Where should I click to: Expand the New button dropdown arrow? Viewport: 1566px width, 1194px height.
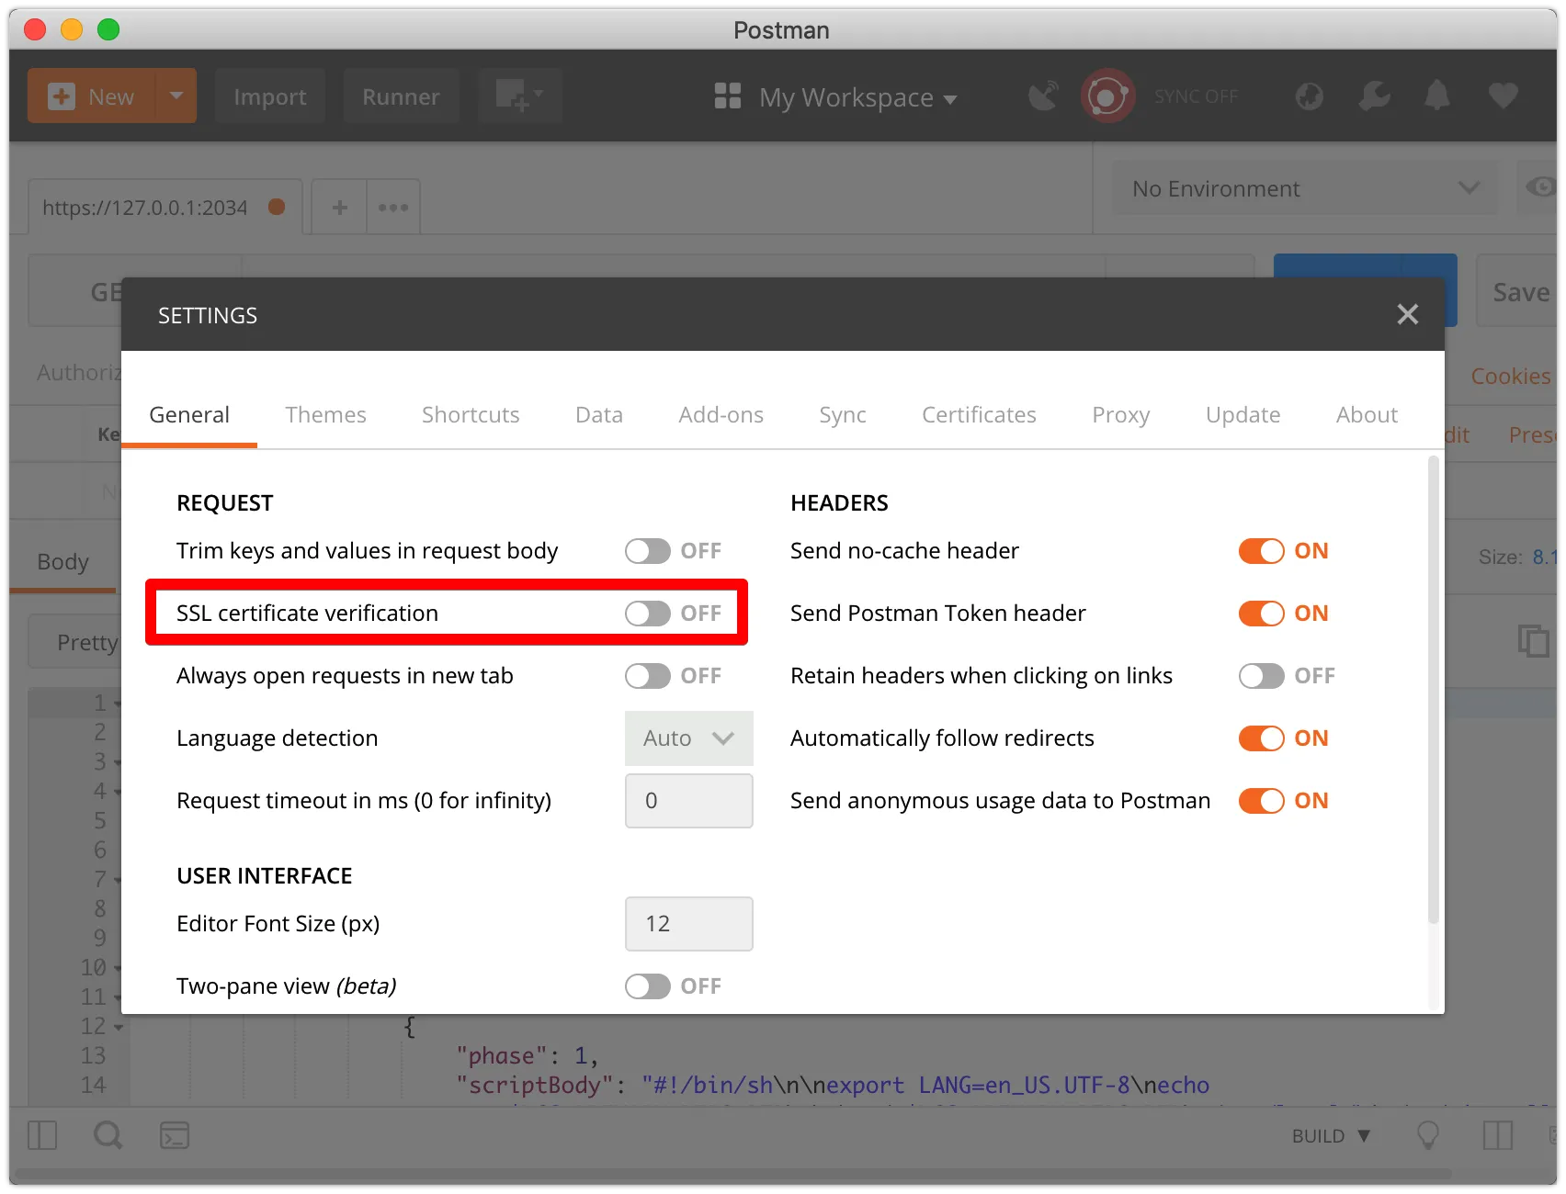click(x=176, y=96)
